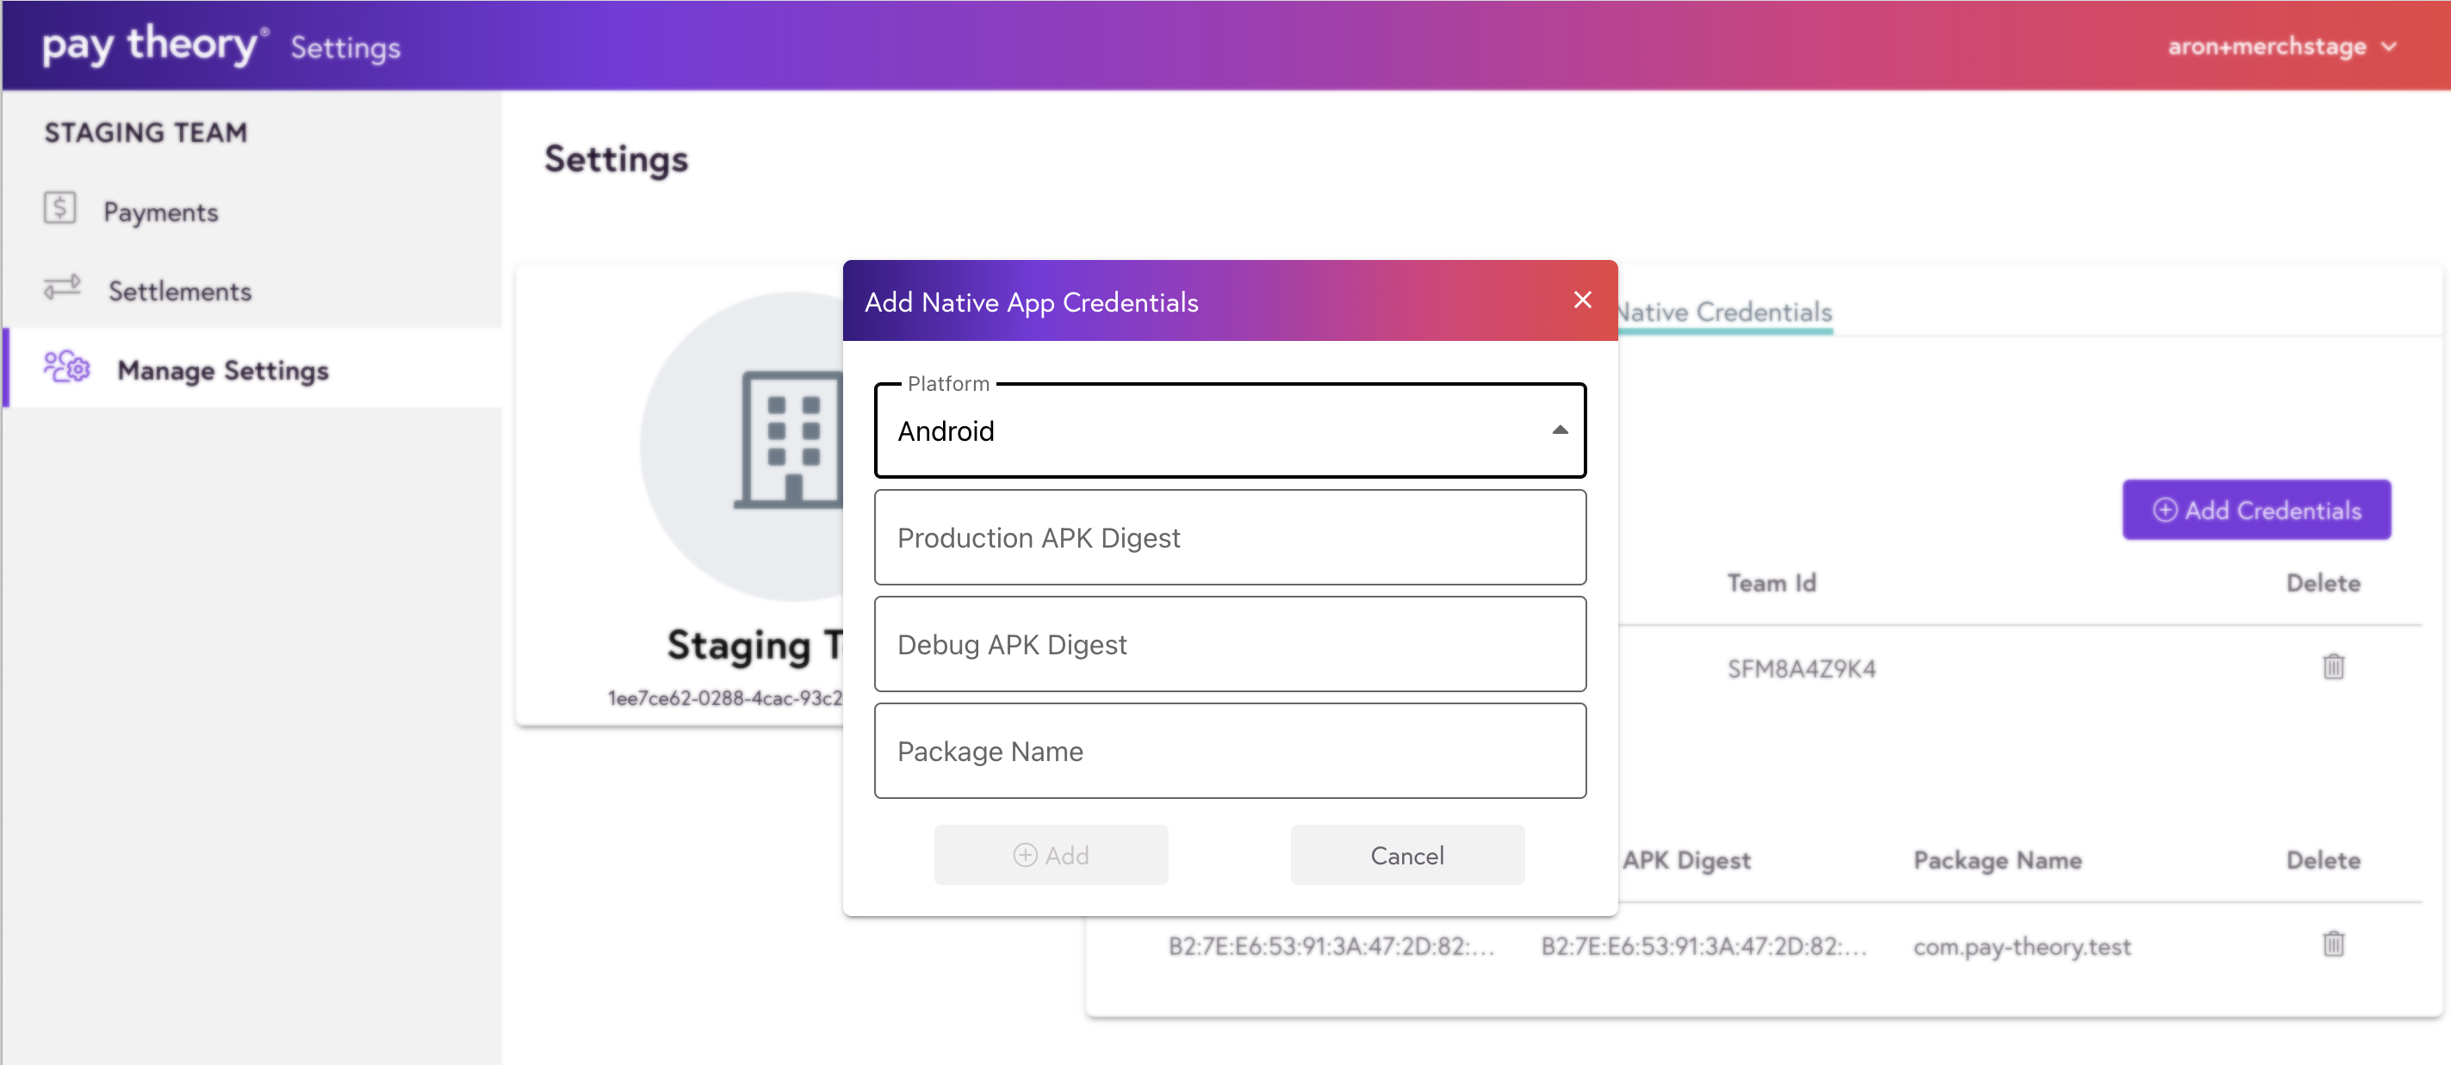
Task: Click the Manage Settings gear-people icon
Action: (66, 368)
